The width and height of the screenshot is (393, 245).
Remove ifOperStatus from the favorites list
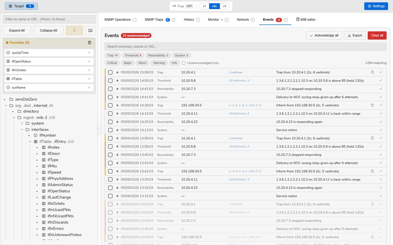tap(89, 61)
